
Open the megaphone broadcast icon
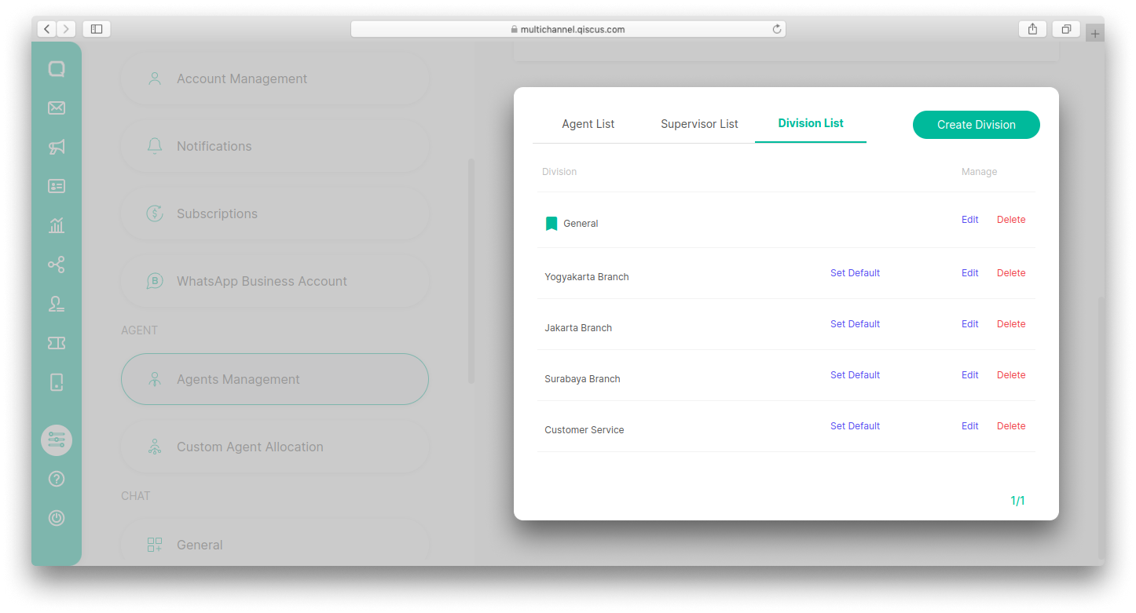pos(57,147)
